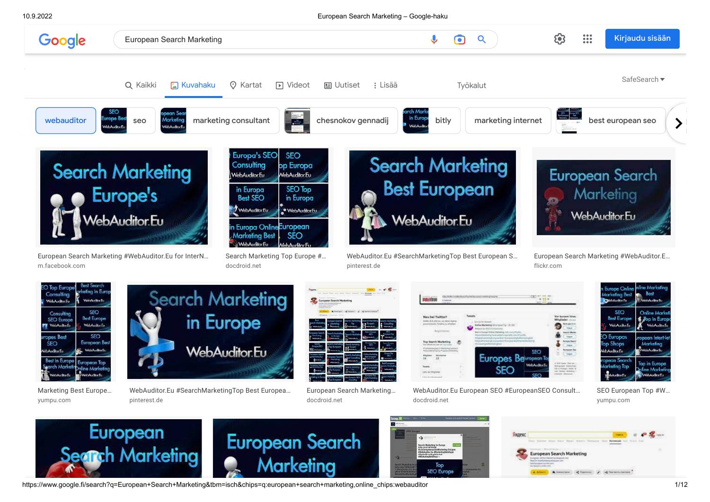Click the magnifier search icon

[x=481, y=39]
